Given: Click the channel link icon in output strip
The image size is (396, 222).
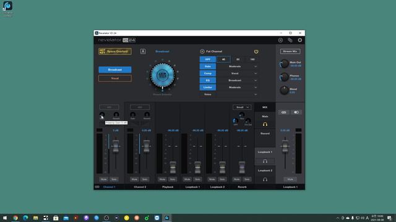Looking at the screenshot, I should (x=283, y=112).
